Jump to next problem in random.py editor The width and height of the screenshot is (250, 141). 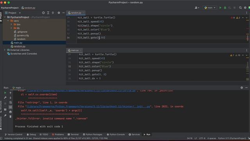coord(246,18)
